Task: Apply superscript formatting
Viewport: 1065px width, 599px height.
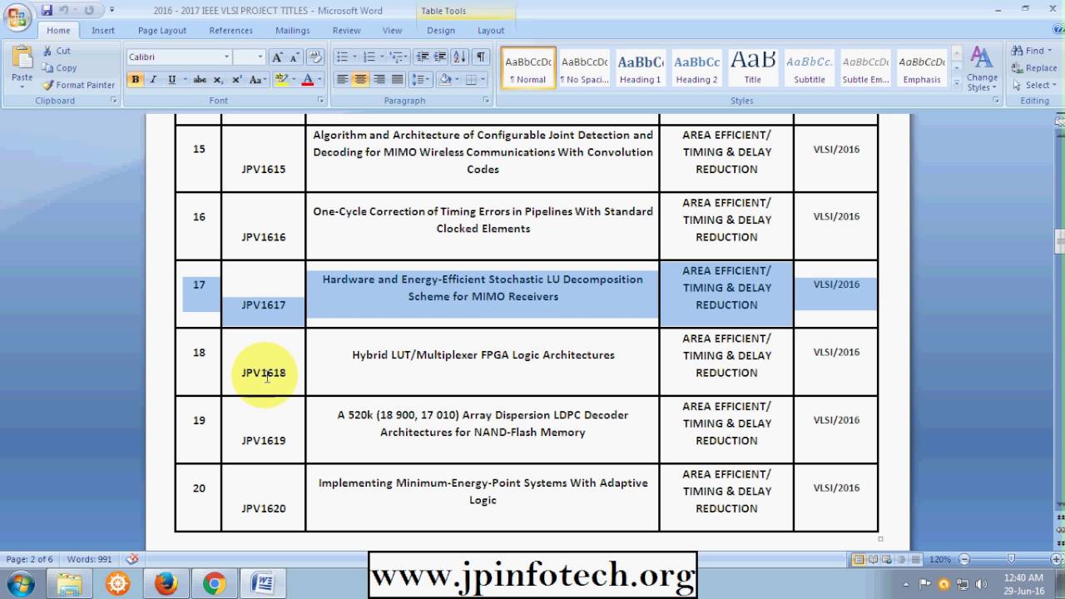Action: point(236,80)
